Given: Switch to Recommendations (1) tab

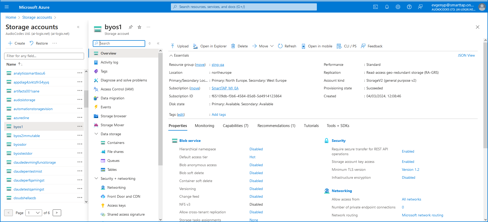Looking at the screenshot, I should (x=277, y=126).
